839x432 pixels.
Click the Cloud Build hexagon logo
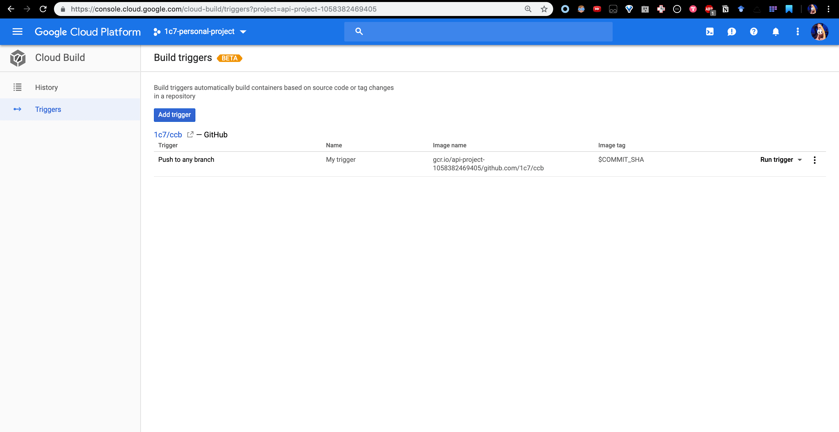17,58
